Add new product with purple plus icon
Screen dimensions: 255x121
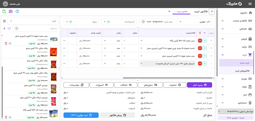click(4, 28)
